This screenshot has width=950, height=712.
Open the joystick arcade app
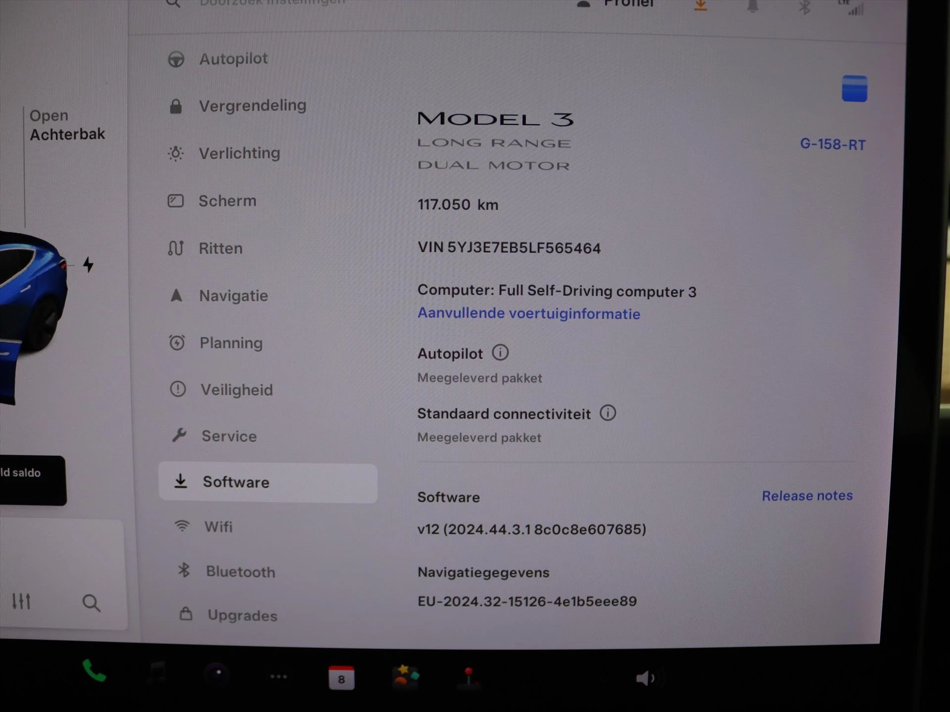point(468,677)
